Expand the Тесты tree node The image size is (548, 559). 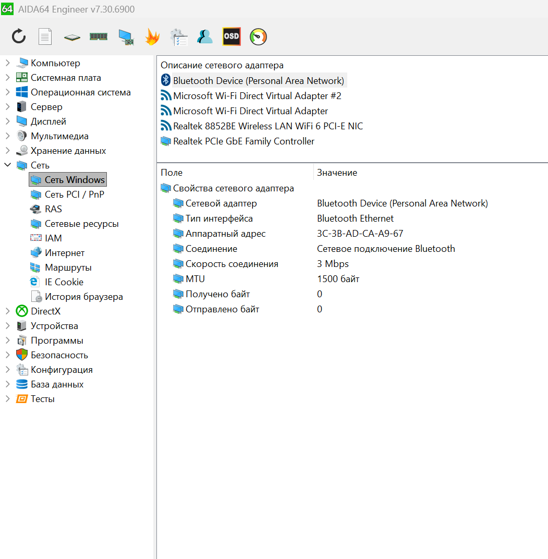click(x=7, y=399)
